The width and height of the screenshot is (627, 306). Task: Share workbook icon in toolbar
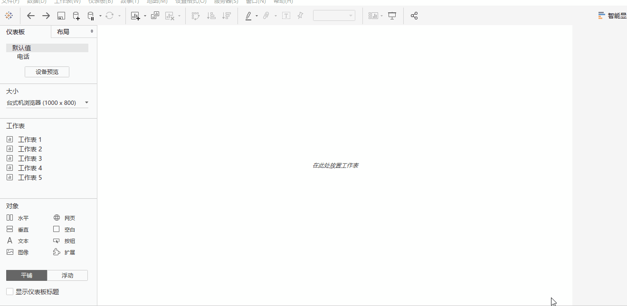coord(414,16)
